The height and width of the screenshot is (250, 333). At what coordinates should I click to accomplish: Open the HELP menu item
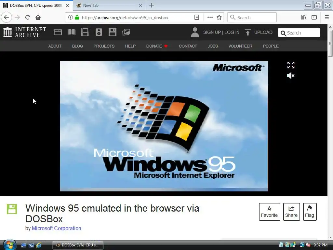(130, 46)
